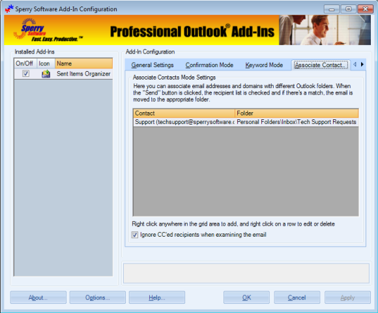Toggle the Sent Items Organizer On/Off checkbox
This screenshot has height=313, width=378.
(25, 74)
